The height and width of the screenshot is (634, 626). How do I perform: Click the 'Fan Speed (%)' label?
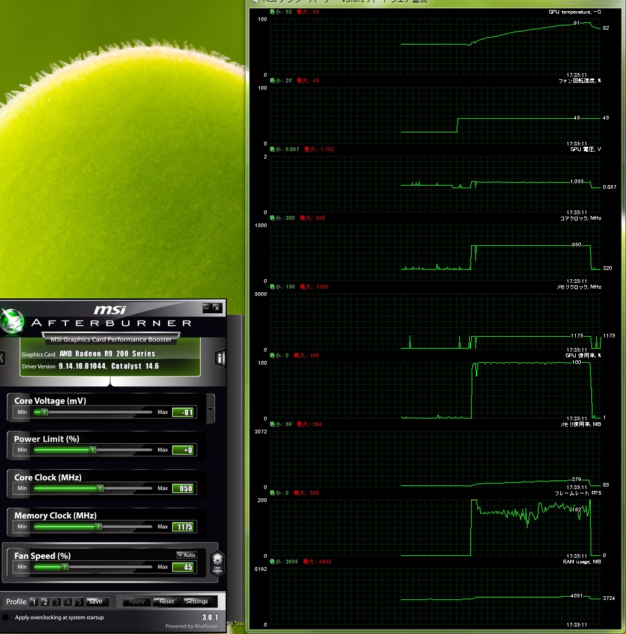43,556
